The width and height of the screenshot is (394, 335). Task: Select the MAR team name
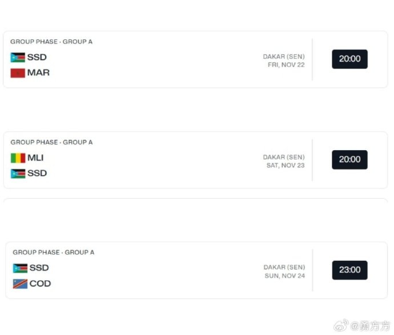pos(38,73)
